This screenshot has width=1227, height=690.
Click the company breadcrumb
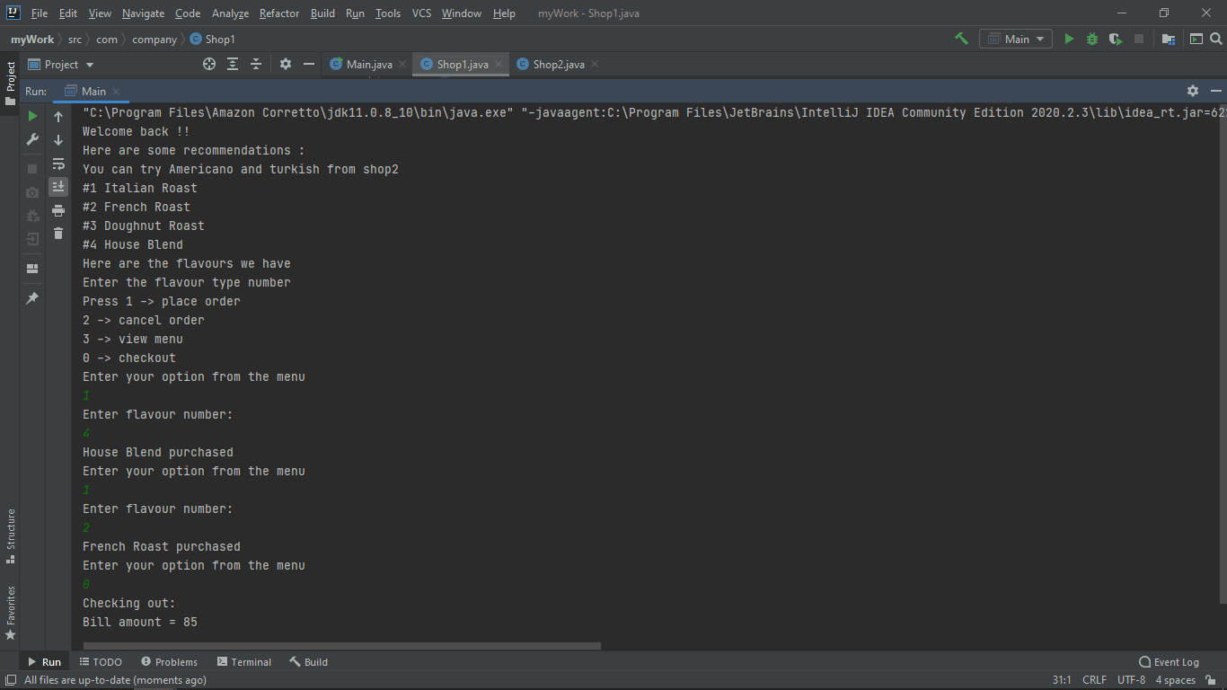[x=154, y=39]
